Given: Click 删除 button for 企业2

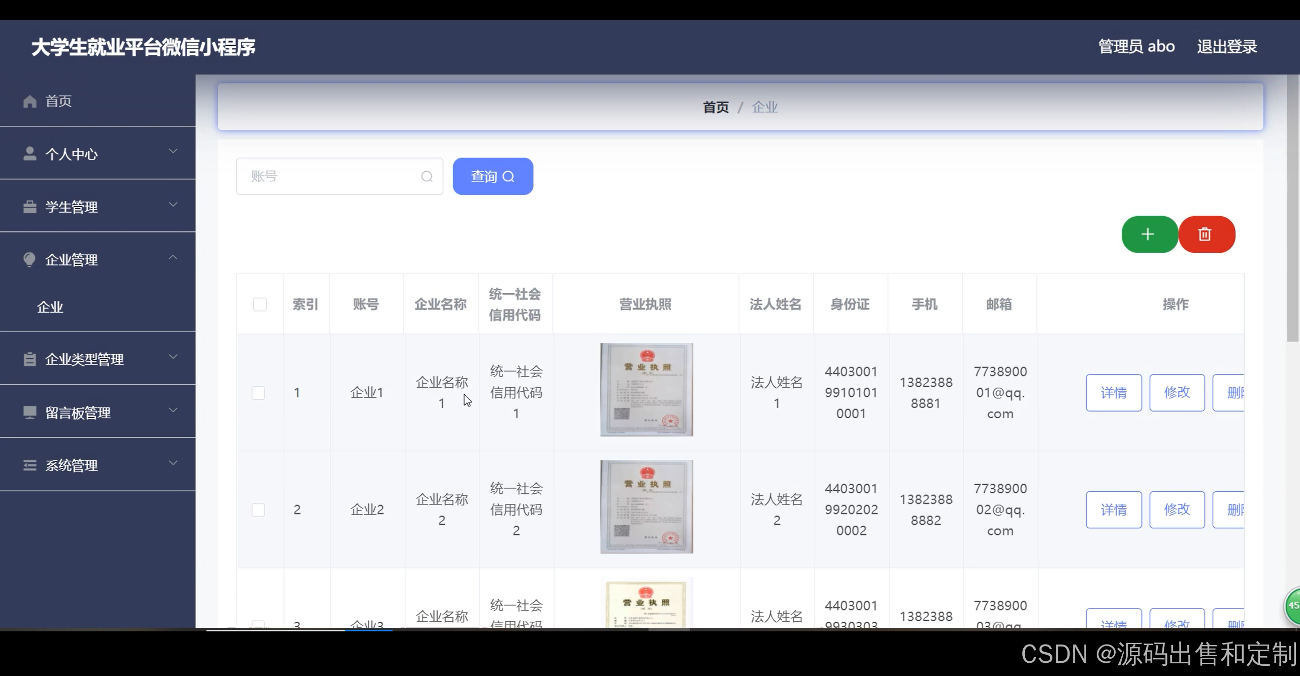Looking at the screenshot, I should (1228, 510).
